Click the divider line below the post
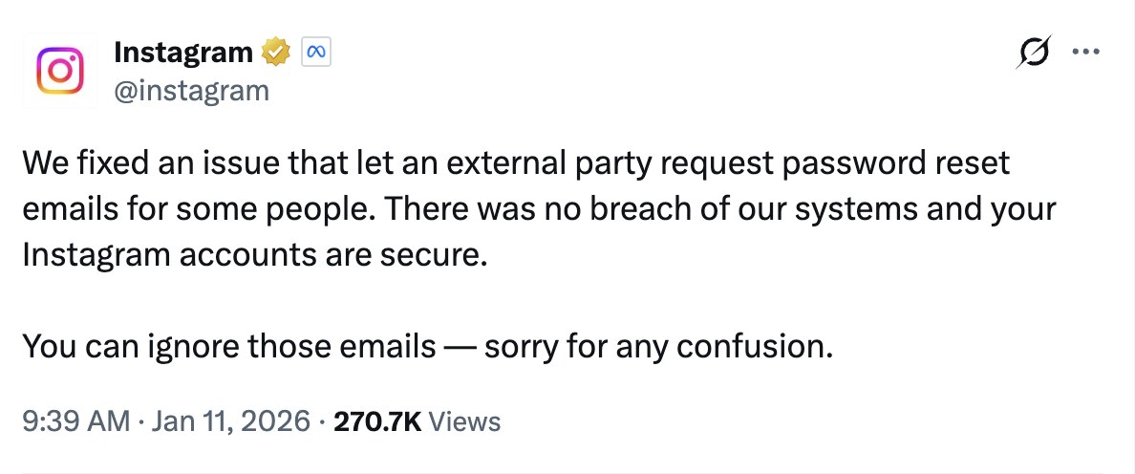This screenshot has height=474, width=1135. tap(567, 470)
